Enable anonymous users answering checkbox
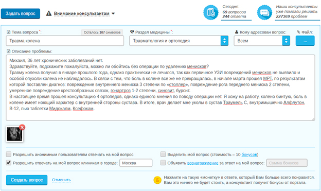 9,154
